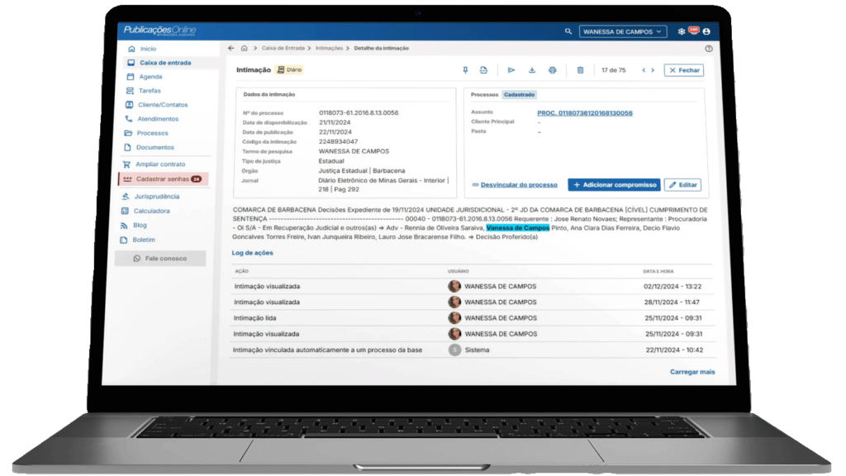846x476 pixels.
Task: Click the Publicações Online logo
Action: tap(159, 31)
